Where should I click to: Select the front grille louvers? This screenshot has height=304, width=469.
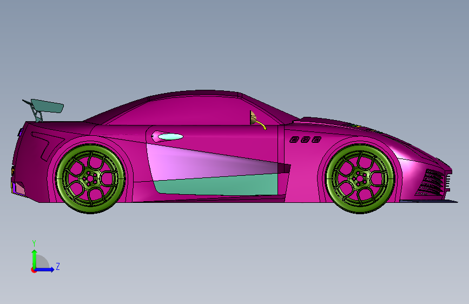point(430,182)
